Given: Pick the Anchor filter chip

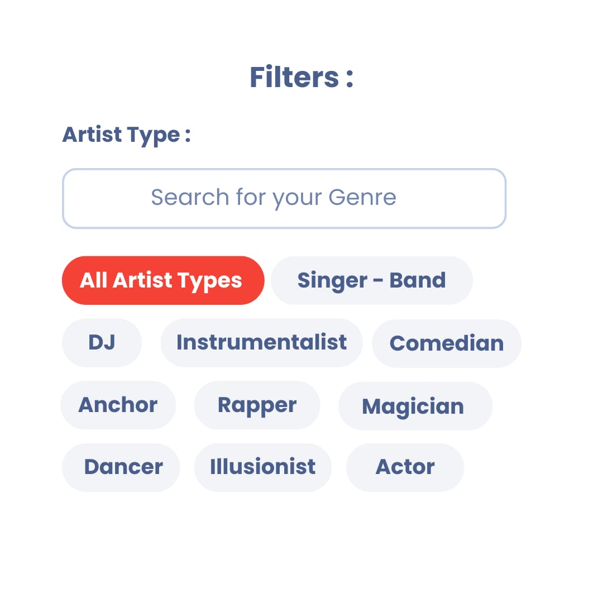Looking at the screenshot, I should pyautogui.click(x=118, y=405).
